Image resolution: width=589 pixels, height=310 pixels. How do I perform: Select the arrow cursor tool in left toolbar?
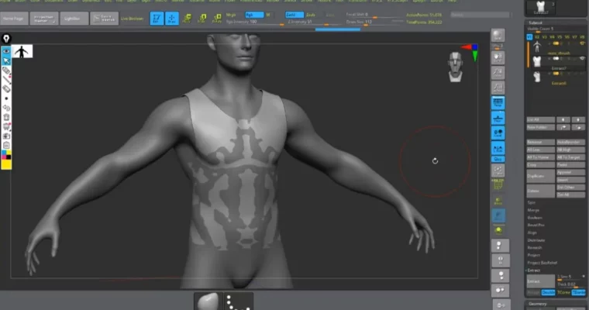point(6,60)
